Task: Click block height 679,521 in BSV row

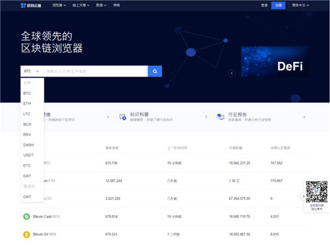Action: [x=112, y=234]
